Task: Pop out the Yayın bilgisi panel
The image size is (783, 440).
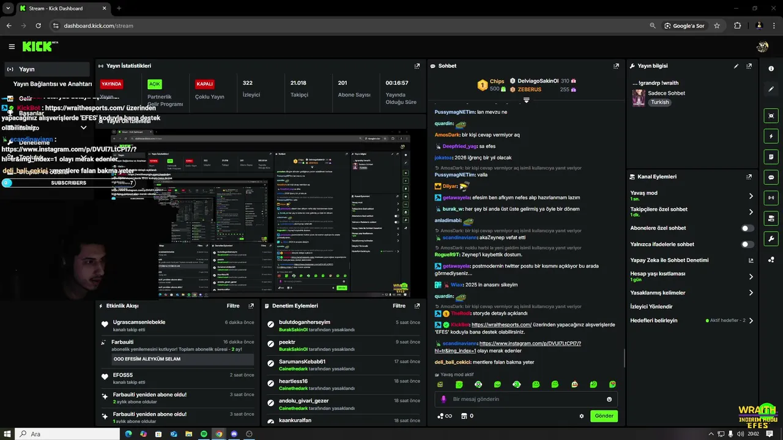Action: pyautogui.click(x=749, y=66)
